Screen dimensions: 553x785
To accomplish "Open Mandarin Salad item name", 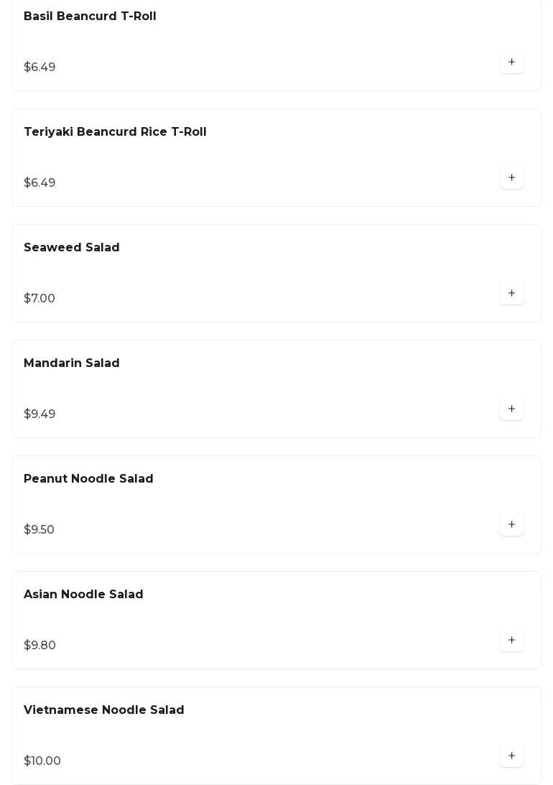I will click(x=72, y=363).
